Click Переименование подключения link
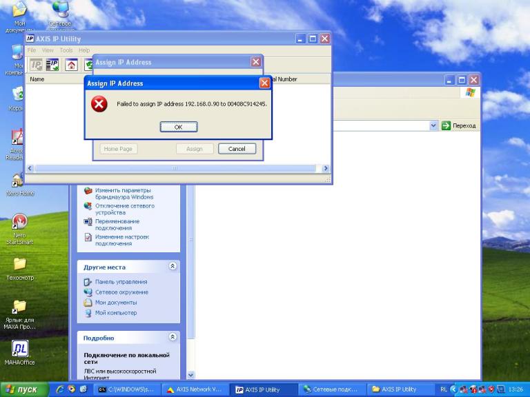This screenshot has height=397, width=530. 117,225
